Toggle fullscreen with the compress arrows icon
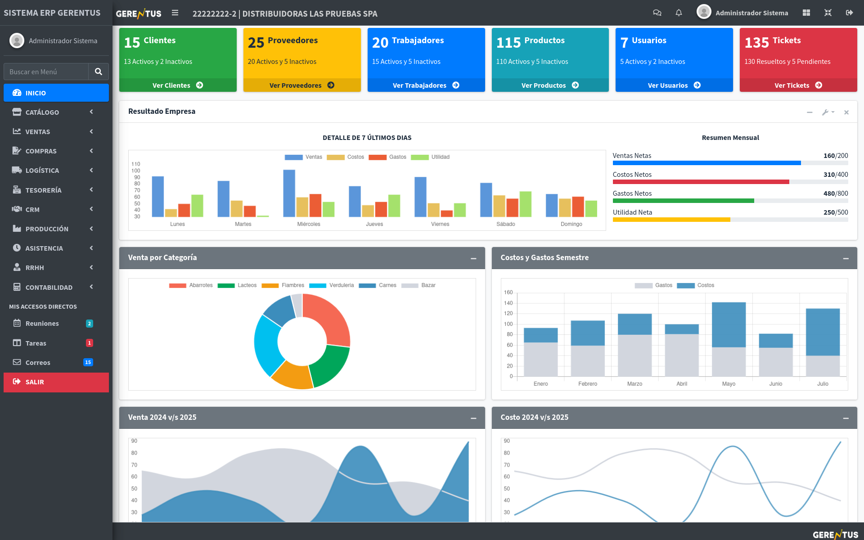The height and width of the screenshot is (540, 864). click(x=828, y=13)
